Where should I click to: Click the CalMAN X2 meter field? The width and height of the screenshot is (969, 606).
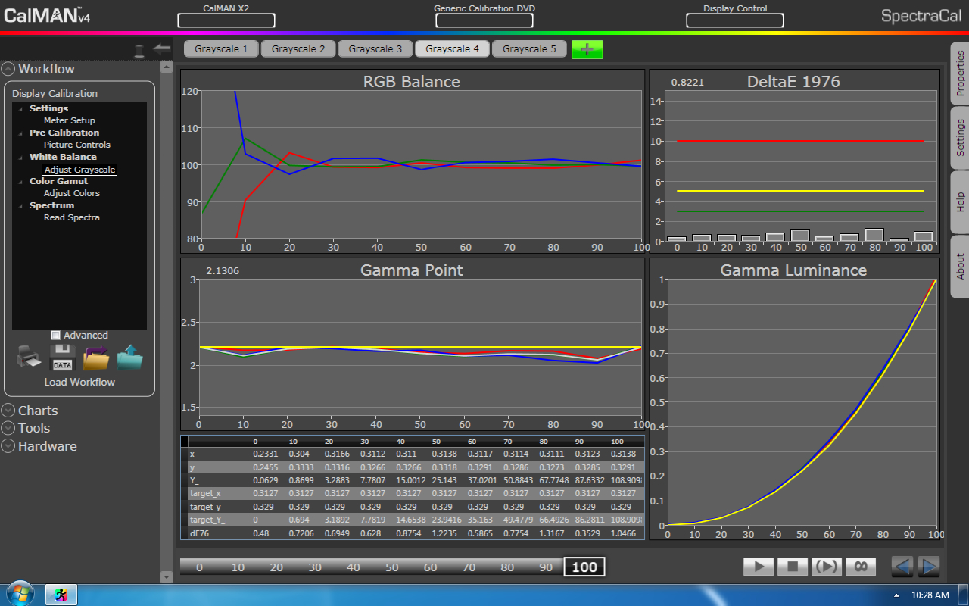226,20
